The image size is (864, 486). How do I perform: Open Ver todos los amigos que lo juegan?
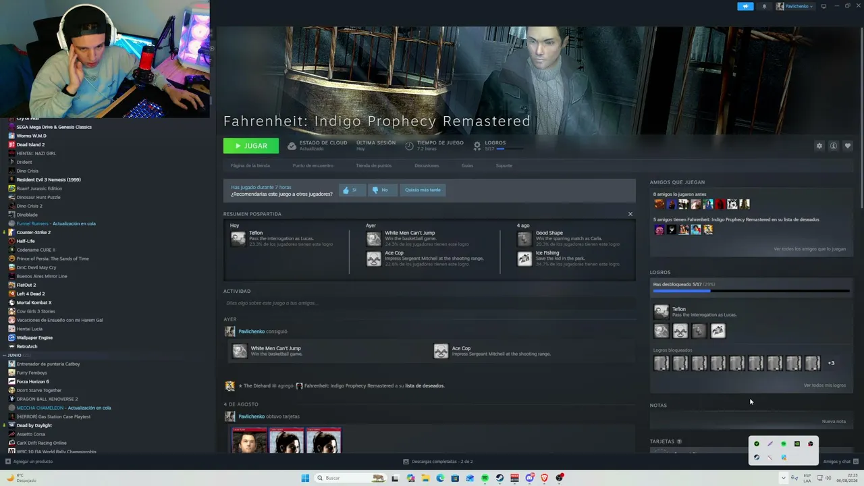tap(810, 249)
